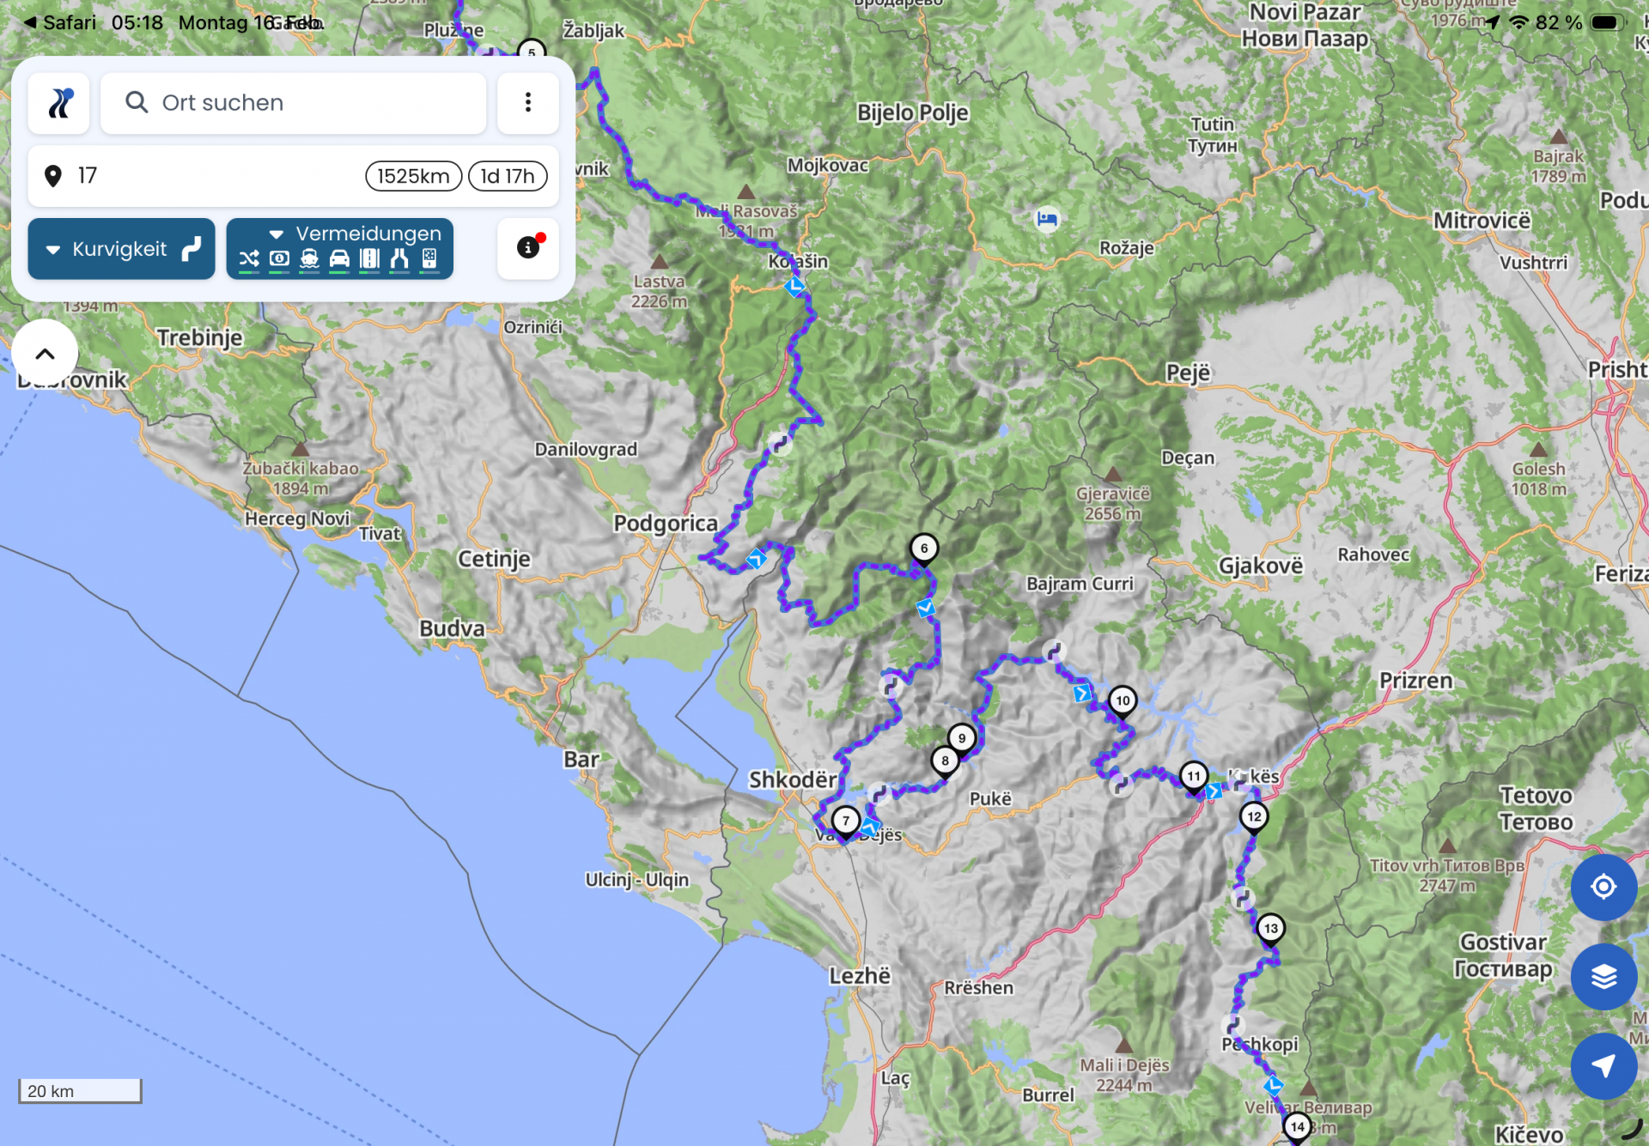The height and width of the screenshot is (1146, 1649).
Task: Return to Safari via the status bar
Action: pyautogui.click(x=58, y=22)
